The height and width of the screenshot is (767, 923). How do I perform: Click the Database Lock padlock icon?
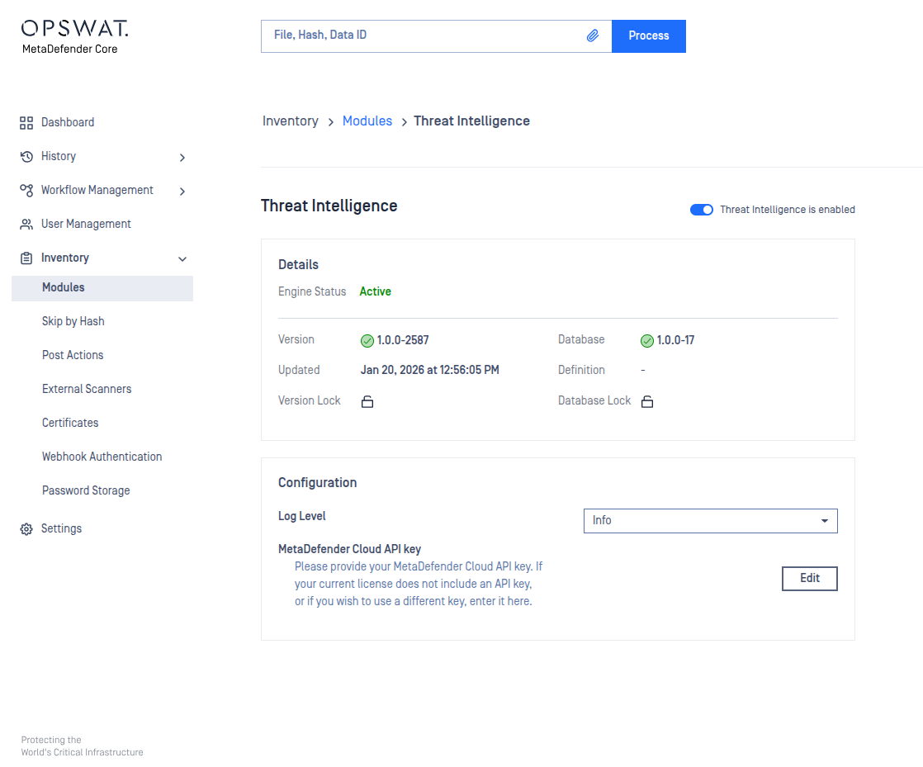(647, 401)
